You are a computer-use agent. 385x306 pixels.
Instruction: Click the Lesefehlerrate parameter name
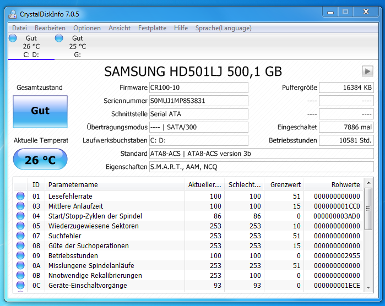(70, 196)
